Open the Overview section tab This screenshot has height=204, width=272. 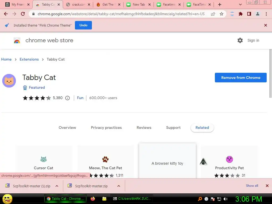(x=67, y=128)
